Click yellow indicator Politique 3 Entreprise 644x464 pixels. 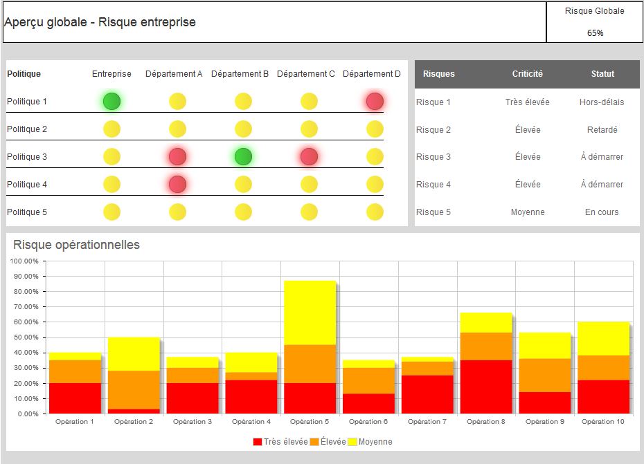(x=111, y=157)
